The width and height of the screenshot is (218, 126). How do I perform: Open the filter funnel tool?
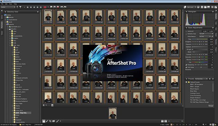(20, 7)
